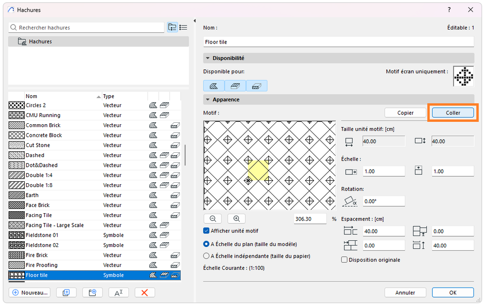
Task: Delete the selected hatch with red X
Action: click(145, 292)
